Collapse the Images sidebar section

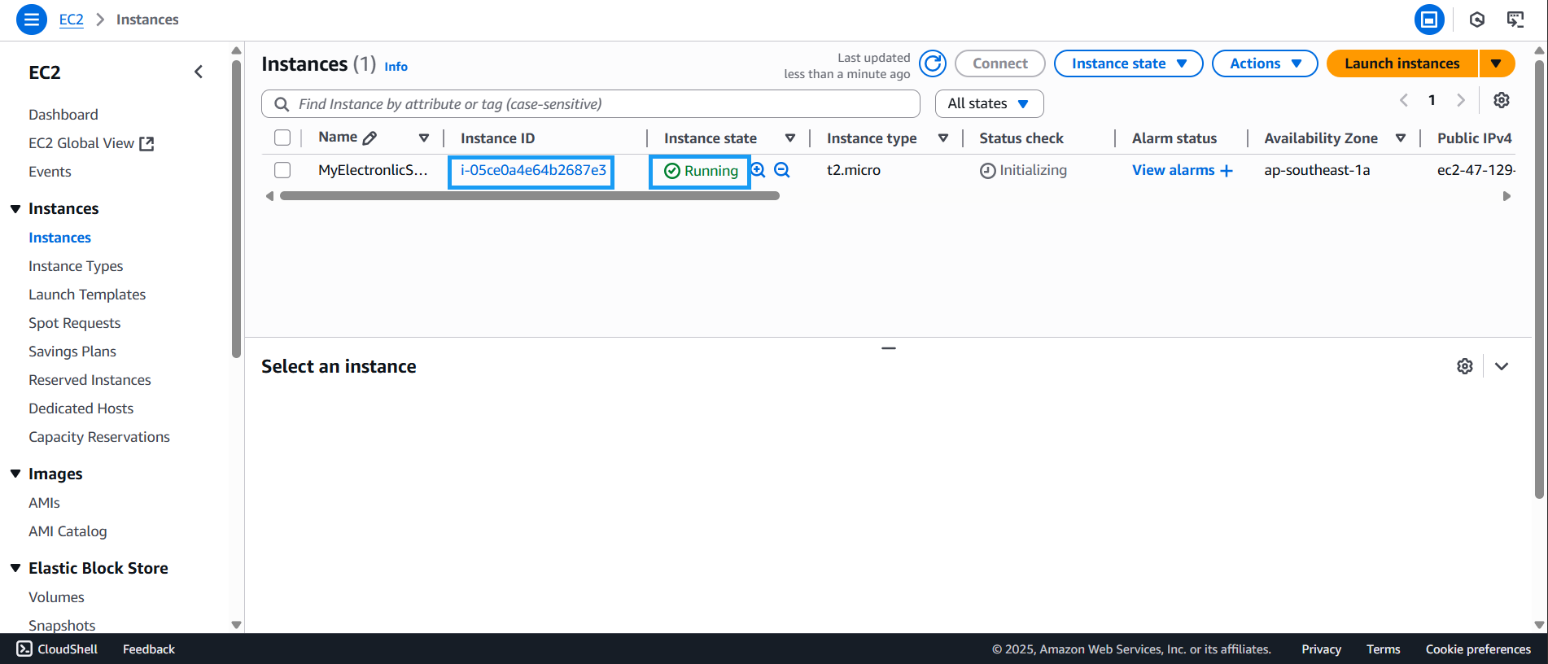click(15, 474)
